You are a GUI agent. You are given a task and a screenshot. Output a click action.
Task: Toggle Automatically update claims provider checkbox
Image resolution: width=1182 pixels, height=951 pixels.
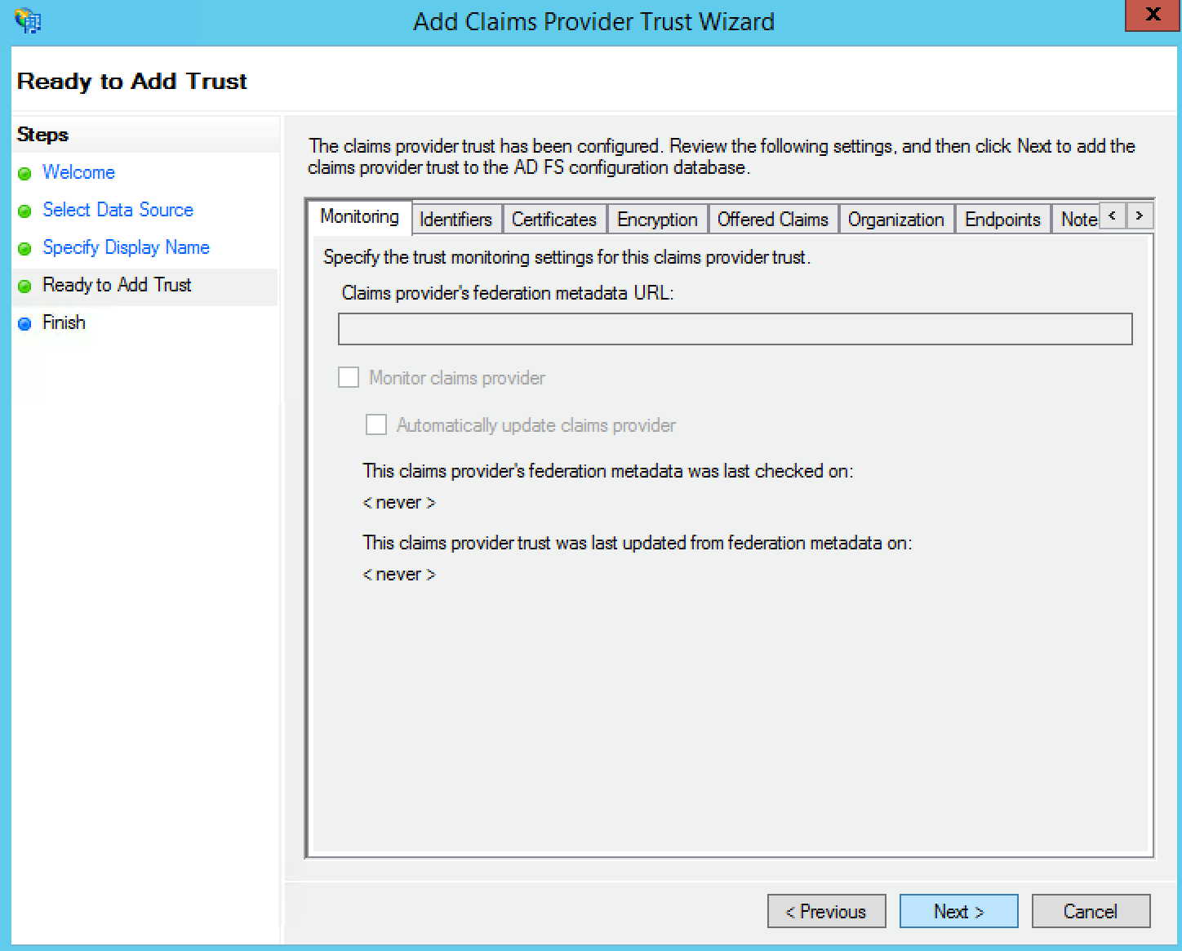[376, 424]
